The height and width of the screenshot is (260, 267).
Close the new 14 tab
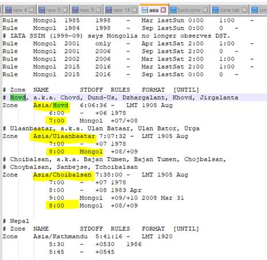click(x=135, y=10)
